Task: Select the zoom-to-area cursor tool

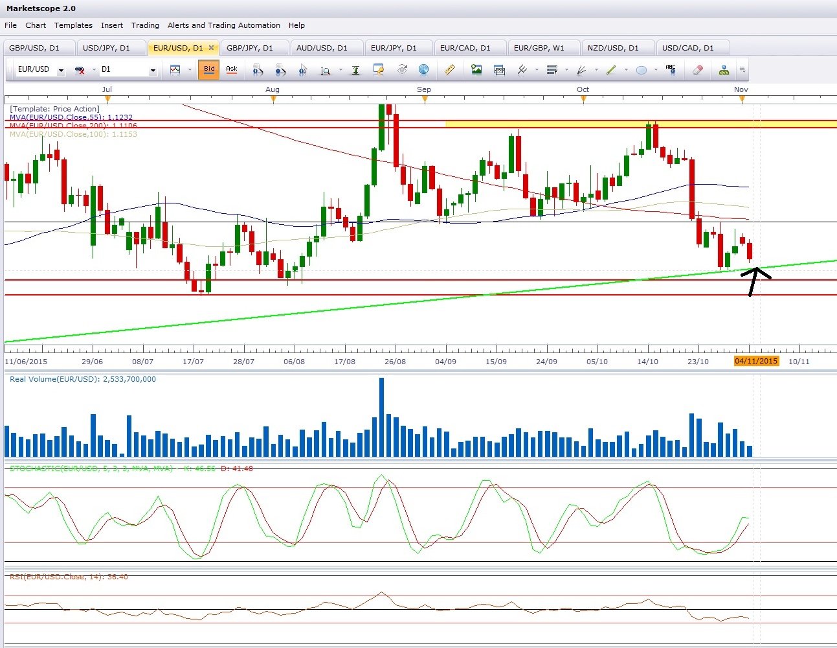Action: 303,69
